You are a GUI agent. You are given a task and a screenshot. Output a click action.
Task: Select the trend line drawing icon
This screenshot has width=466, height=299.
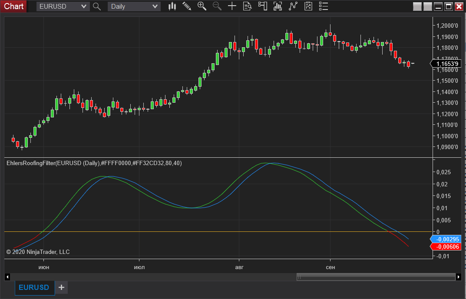293,6
